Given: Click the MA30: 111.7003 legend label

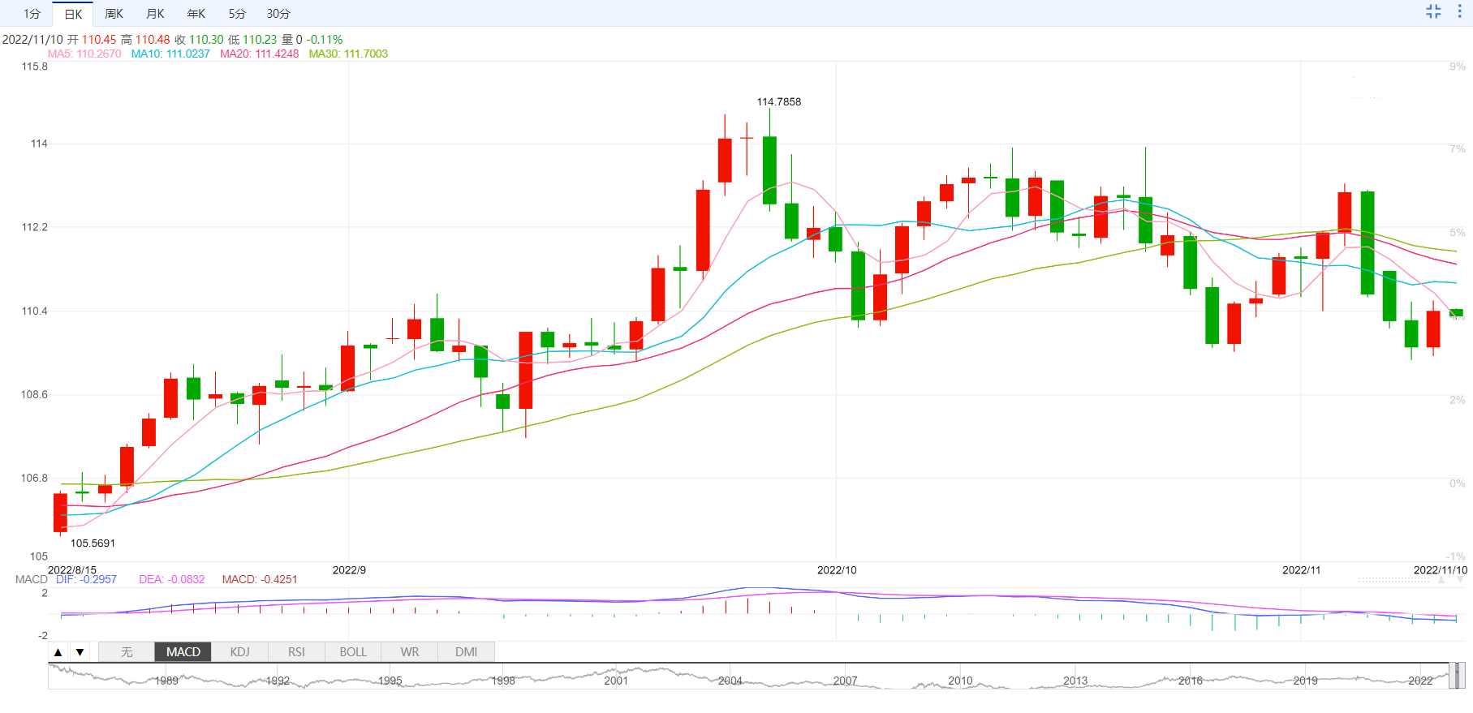Looking at the screenshot, I should tap(348, 54).
